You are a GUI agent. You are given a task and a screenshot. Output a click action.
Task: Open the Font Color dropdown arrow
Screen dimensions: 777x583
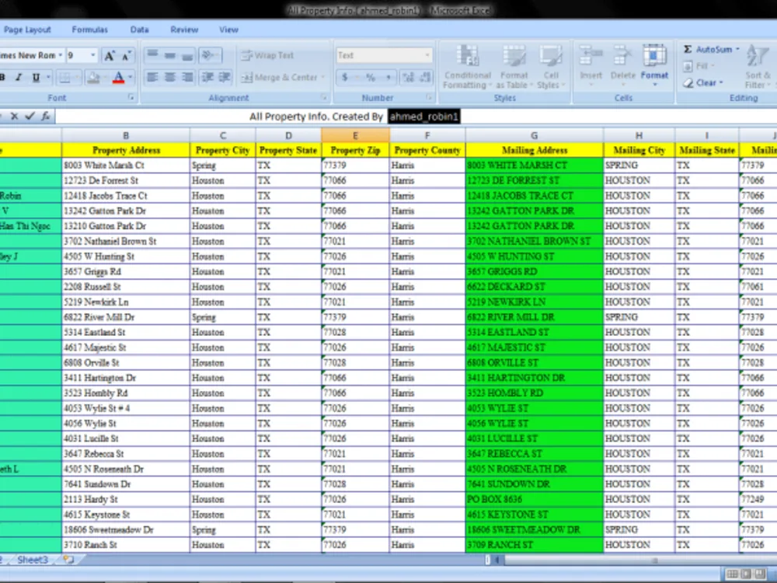tap(131, 77)
